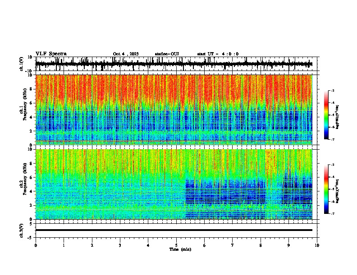This screenshot has width=357, height=275.
Task: Click the ch.2 color scale PSD unit label
Action: [337, 191]
